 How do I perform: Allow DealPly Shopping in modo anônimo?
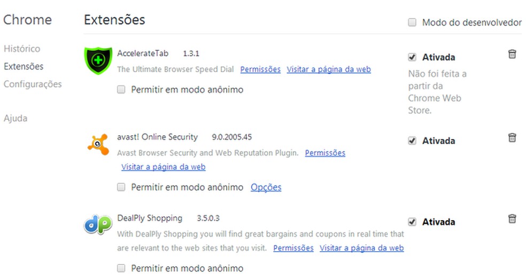click(121, 268)
